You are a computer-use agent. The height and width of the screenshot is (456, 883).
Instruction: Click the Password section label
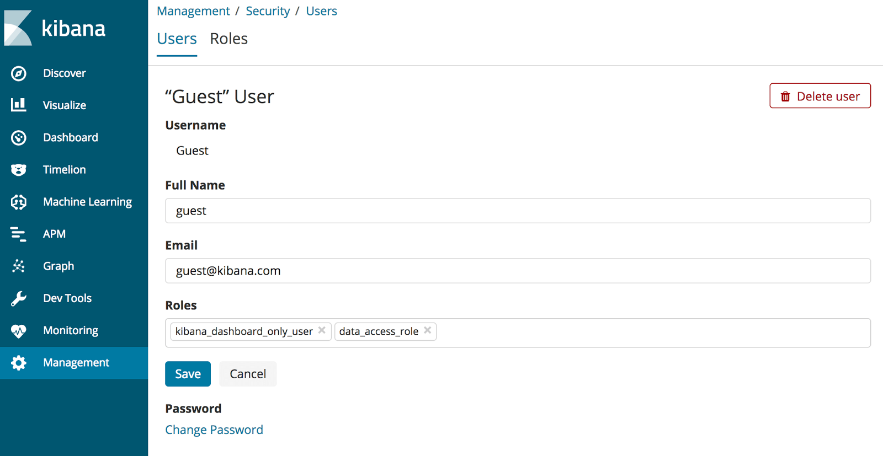[193, 409]
